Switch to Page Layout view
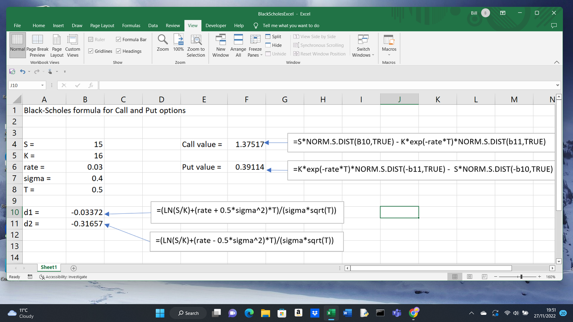The image size is (573, 322). click(x=57, y=45)
